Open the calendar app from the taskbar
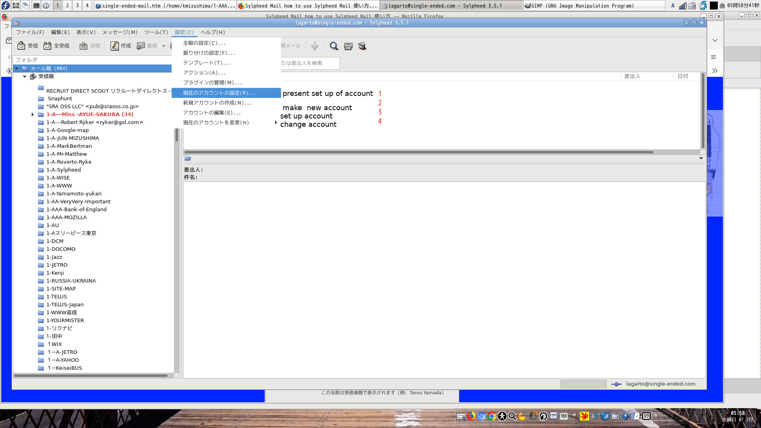This screenshot has width=761, height=428. [x=553, y=417]
